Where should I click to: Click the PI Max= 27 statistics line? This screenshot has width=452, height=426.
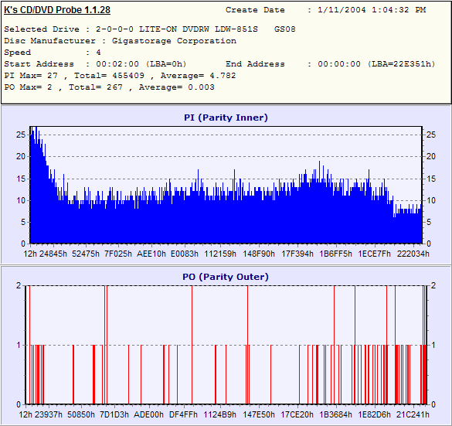(120, 76)
